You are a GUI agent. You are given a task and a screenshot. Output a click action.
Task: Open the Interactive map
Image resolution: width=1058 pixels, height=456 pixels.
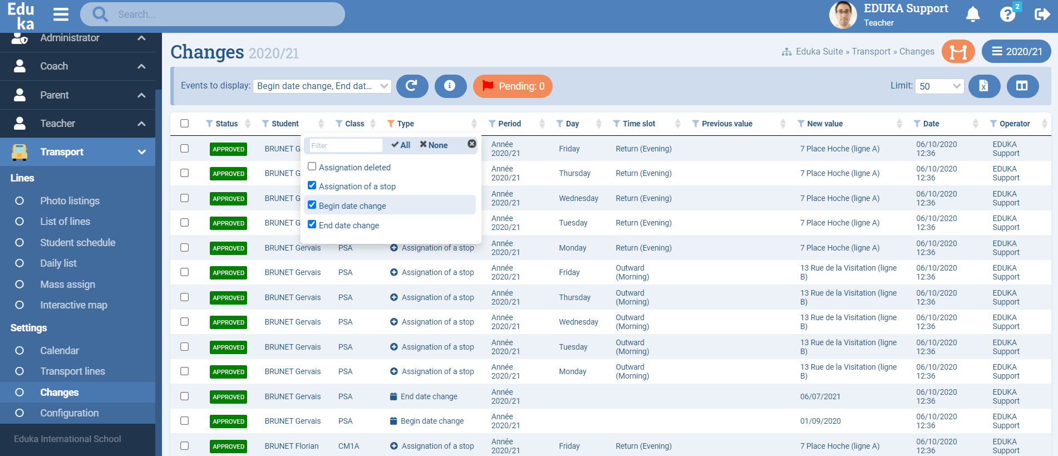(x=73, y=305)
